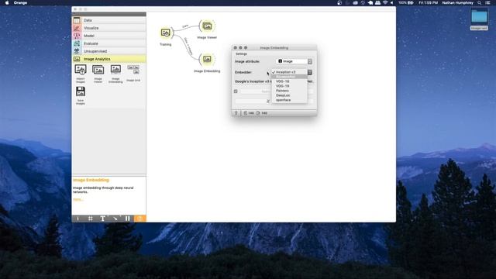Expand the Visualize category in toolbox
The image size is (496, 279).
109,28
